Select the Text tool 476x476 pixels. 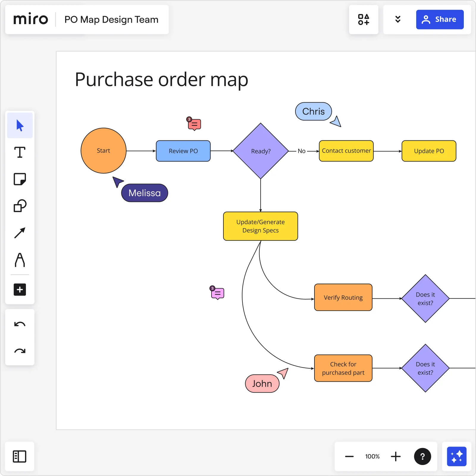point(20,153)
